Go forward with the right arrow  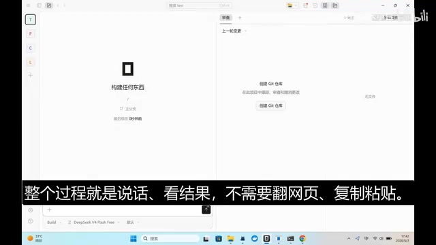[64, 5]
